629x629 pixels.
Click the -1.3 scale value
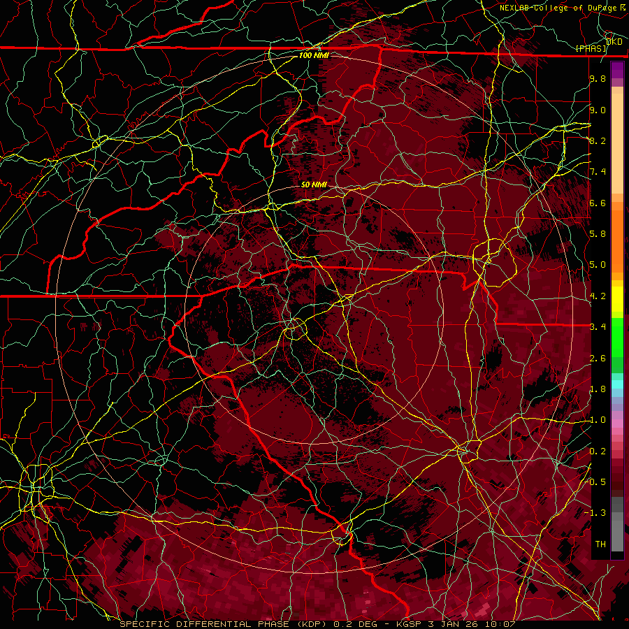coord(595,513)
